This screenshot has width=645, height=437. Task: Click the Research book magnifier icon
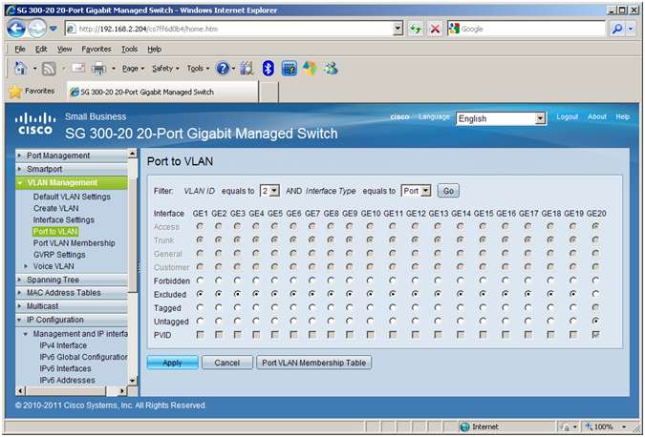[247, 68]
